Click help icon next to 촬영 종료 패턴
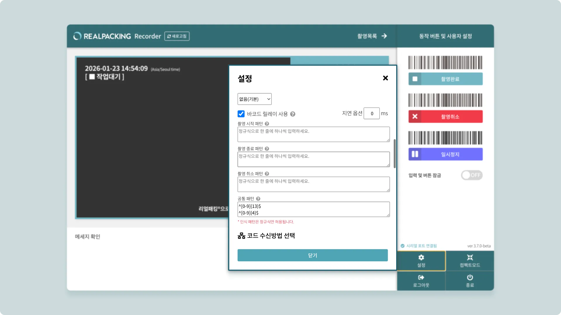561x315 pixels. (267, 149)
